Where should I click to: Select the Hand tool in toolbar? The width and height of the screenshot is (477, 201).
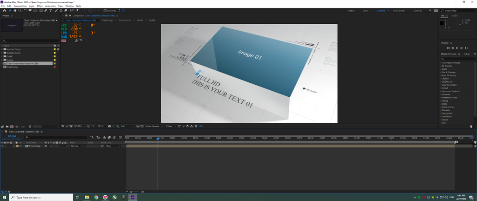15,10
